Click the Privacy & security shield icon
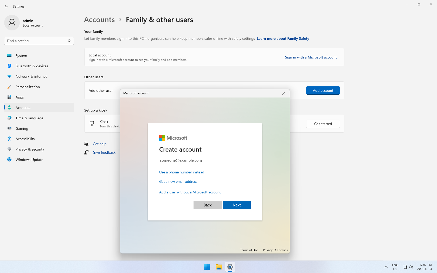 point(9,149)
